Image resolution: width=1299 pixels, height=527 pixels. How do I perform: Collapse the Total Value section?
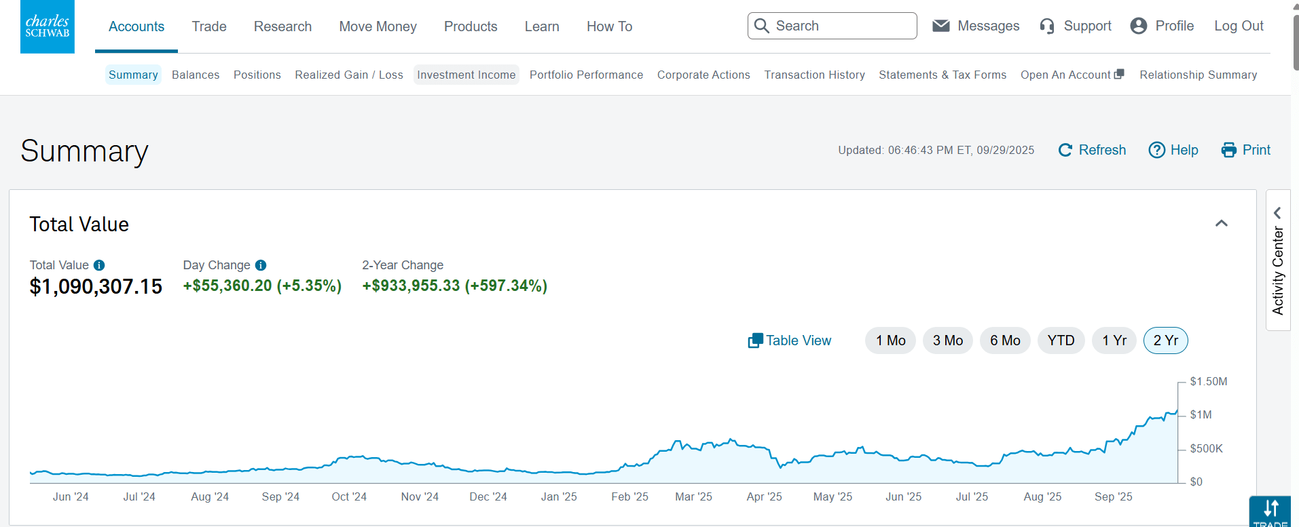pos(1221,224)
